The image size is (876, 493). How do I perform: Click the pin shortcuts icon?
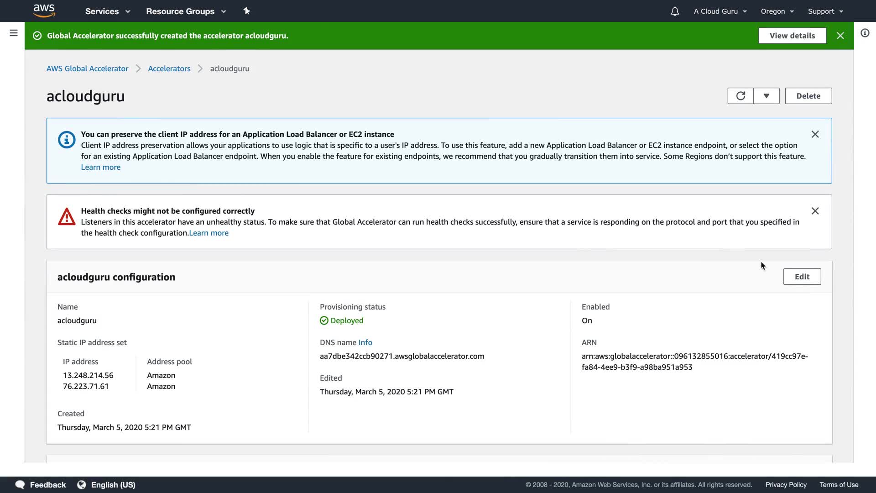(246, 11)
